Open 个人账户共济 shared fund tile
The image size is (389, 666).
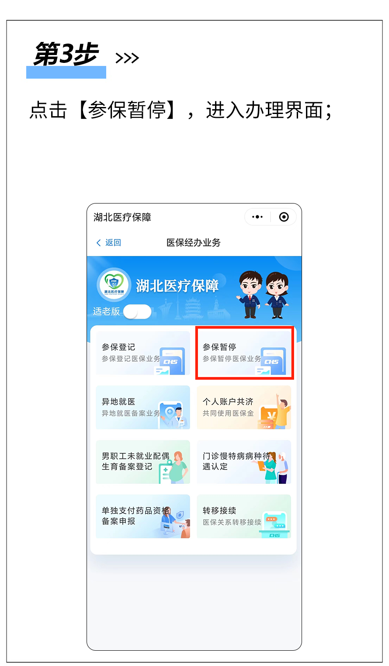point(244,407)
